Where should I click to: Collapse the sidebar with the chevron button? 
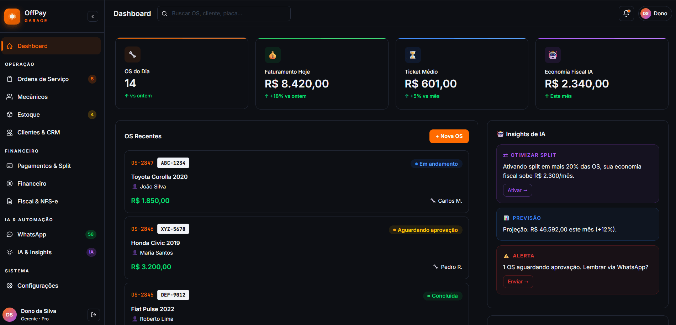(93, 16)
